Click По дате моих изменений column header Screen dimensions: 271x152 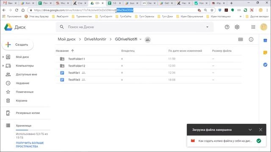(x=185, y=51)
